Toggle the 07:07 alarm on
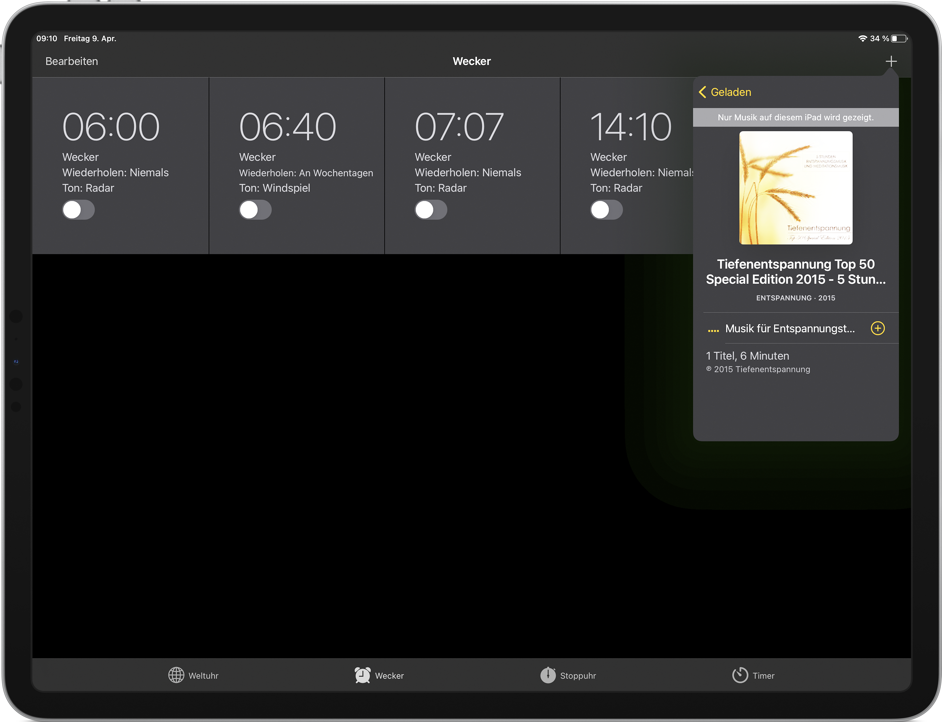 pos(431,210)
